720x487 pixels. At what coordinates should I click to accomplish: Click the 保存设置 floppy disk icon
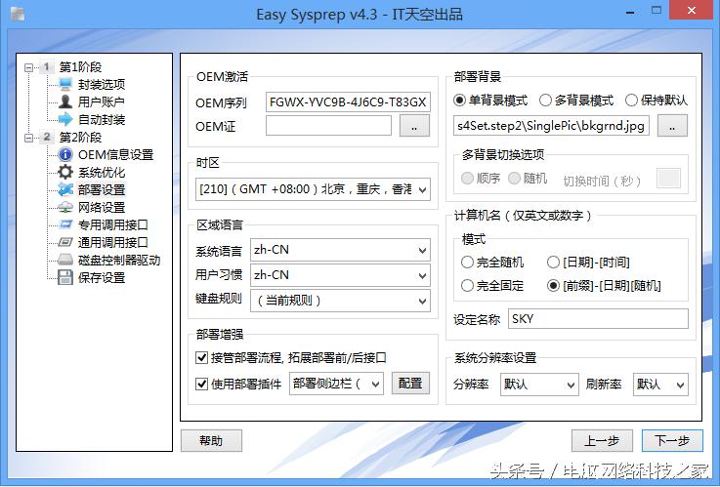pos(65,277)
